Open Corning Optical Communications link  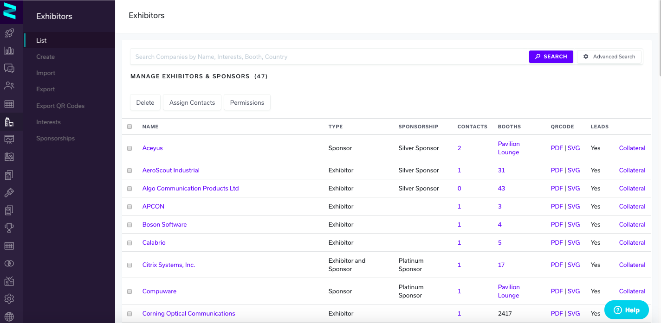point(188,314)
